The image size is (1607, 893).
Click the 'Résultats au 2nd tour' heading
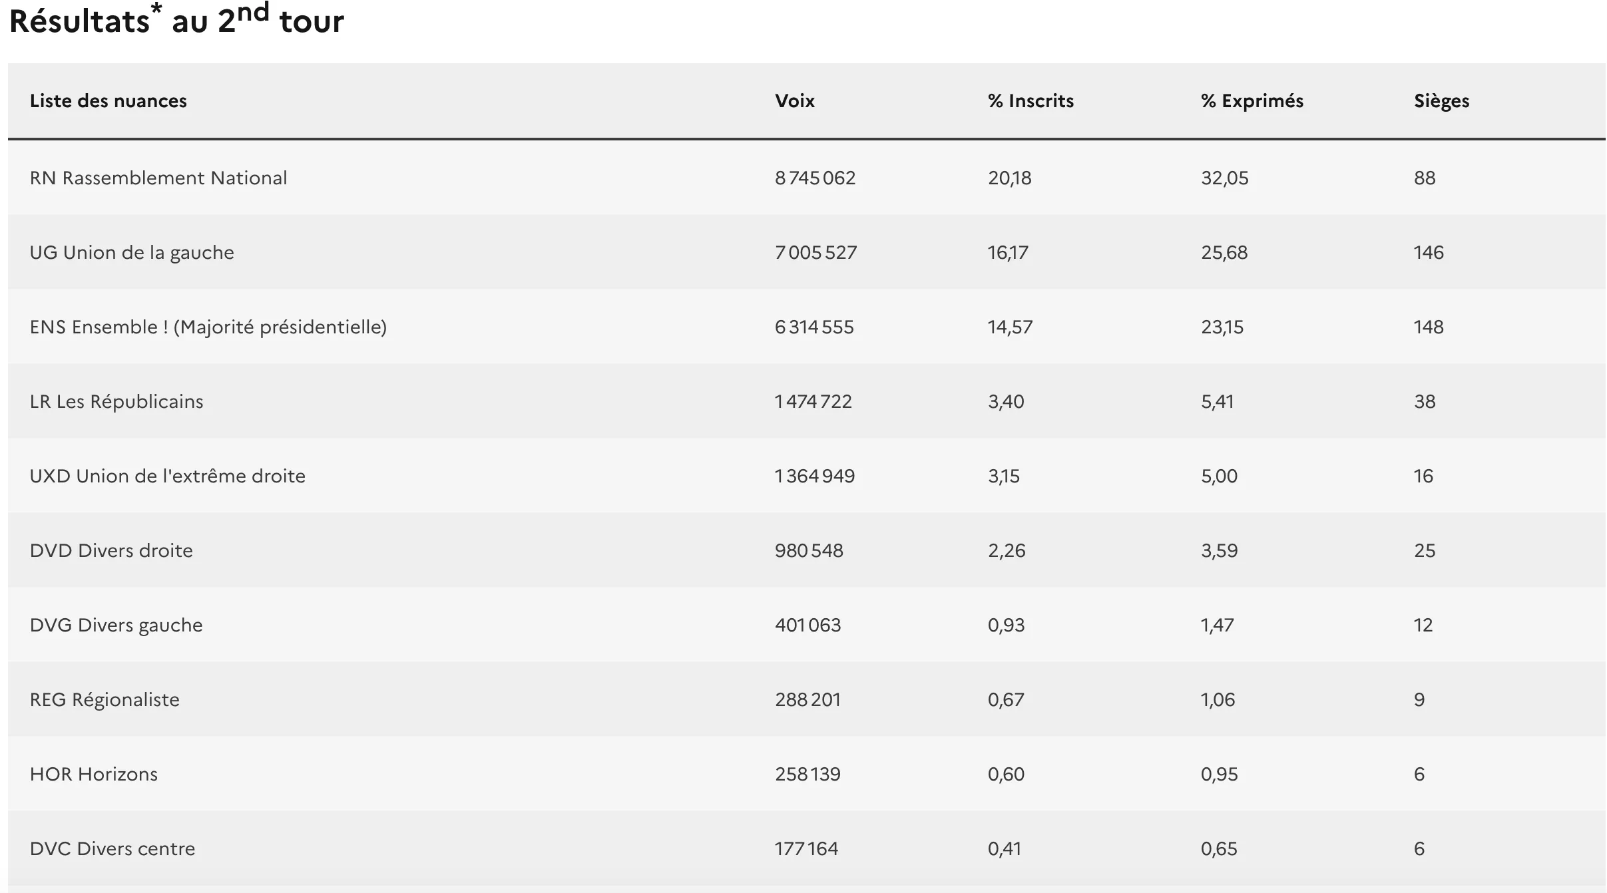176,21
